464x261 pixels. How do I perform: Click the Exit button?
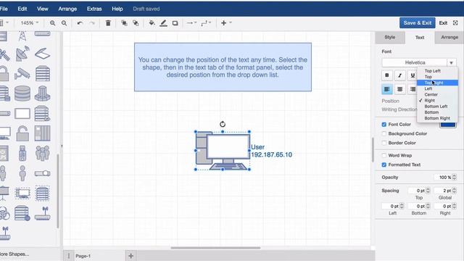click(x=443, y=22)
